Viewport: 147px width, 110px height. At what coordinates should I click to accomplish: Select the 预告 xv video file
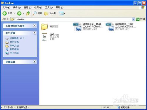click(121, 27)
